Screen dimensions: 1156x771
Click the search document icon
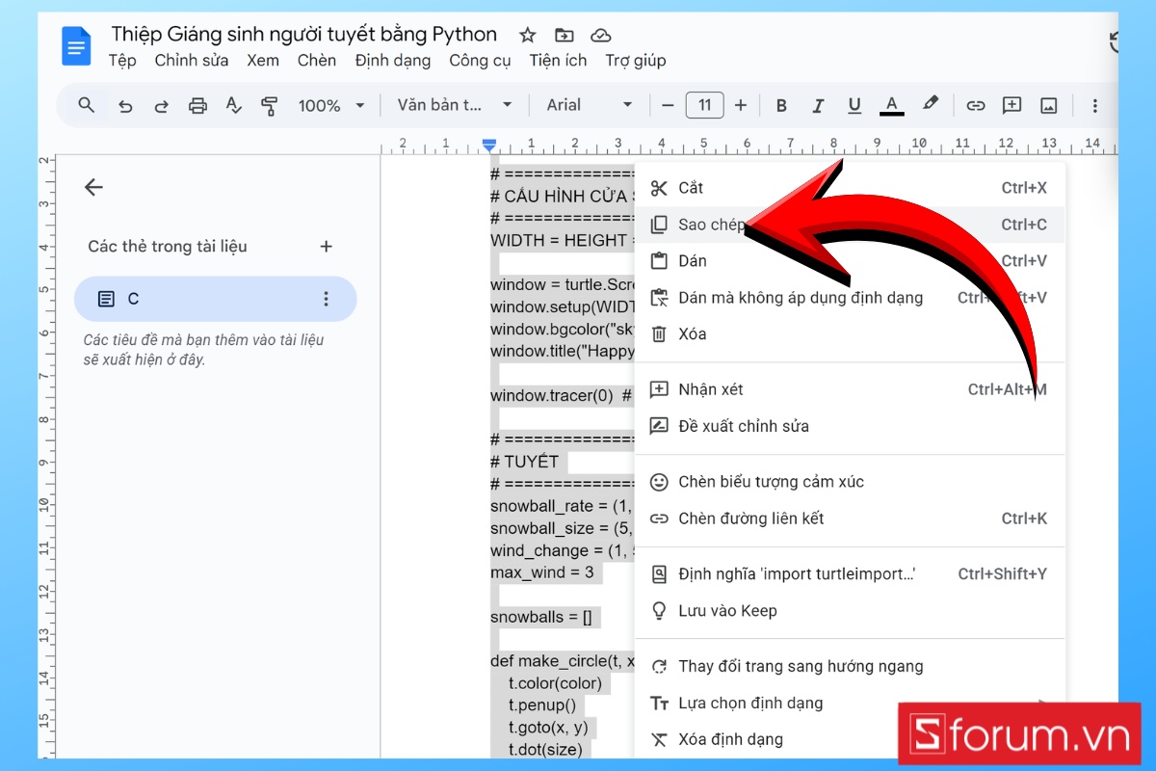[x=86, y=105]
